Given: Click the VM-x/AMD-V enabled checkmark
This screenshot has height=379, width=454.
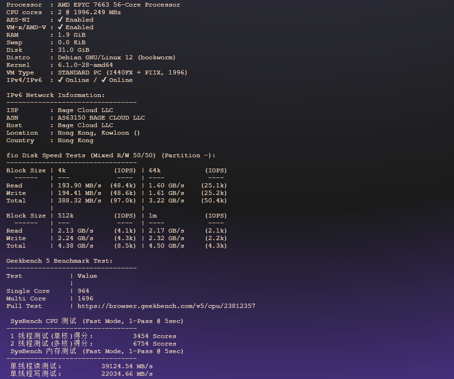Looking at the screenshot, I should (x=60, y=27).
